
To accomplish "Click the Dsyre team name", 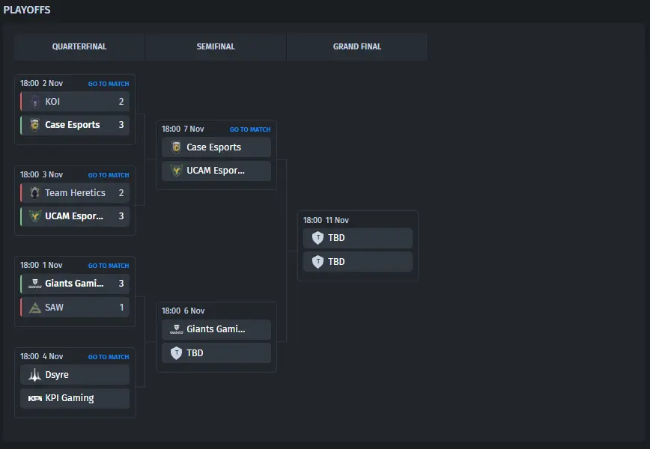I will (57, 374).
